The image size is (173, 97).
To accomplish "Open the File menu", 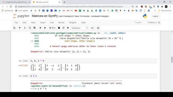I will click(16, 23).
